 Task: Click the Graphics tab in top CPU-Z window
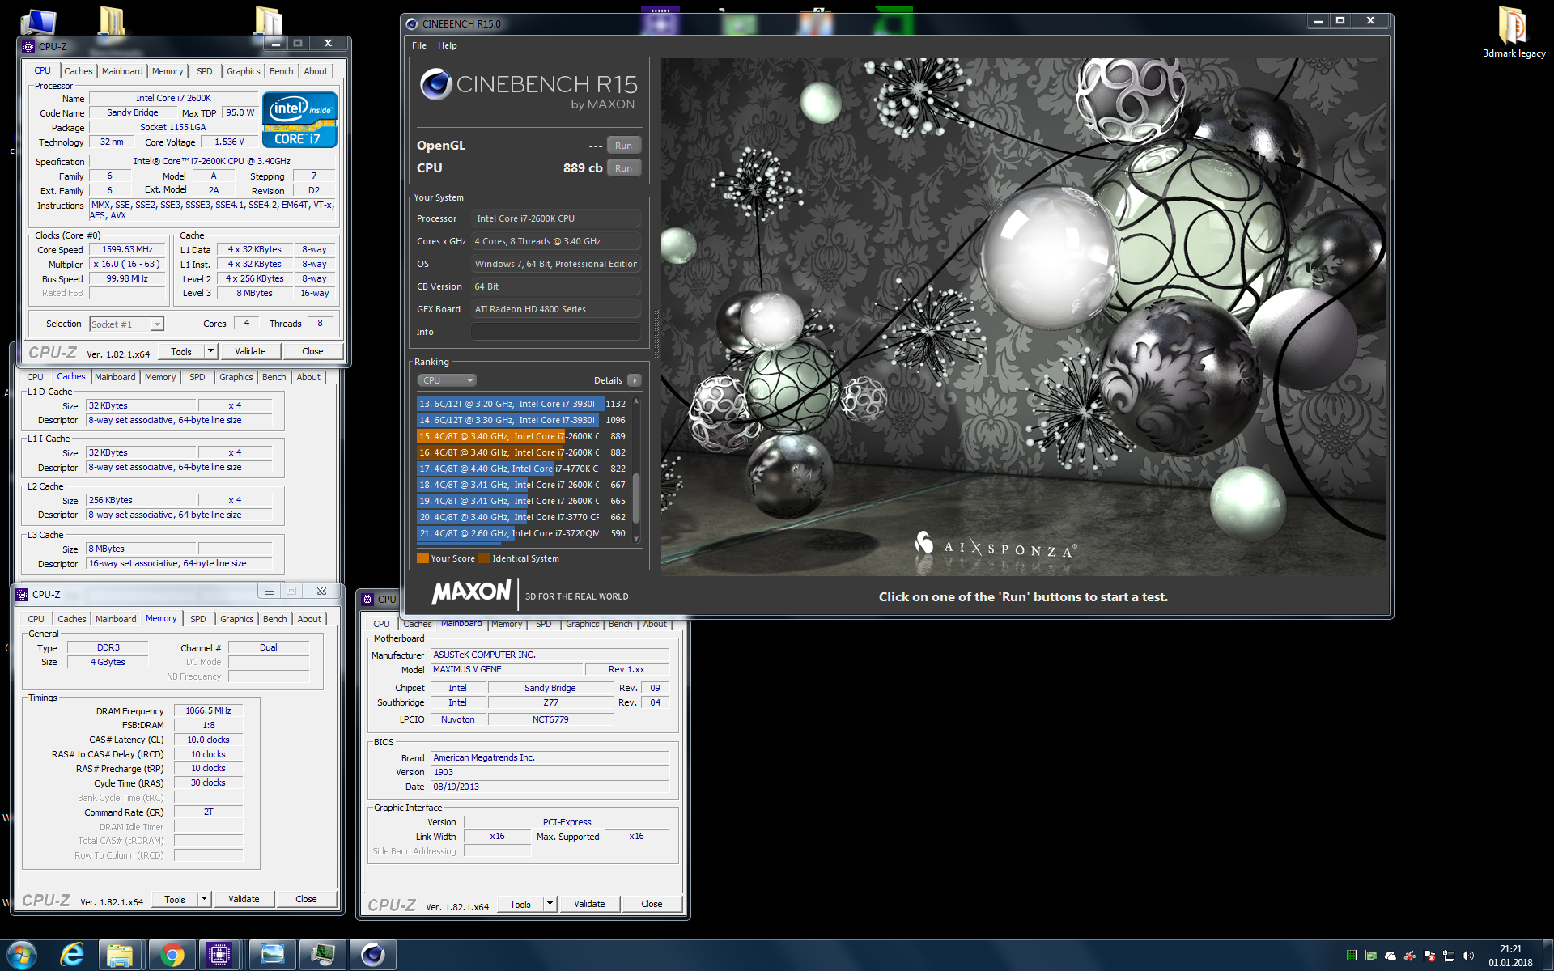coord(244,71)
